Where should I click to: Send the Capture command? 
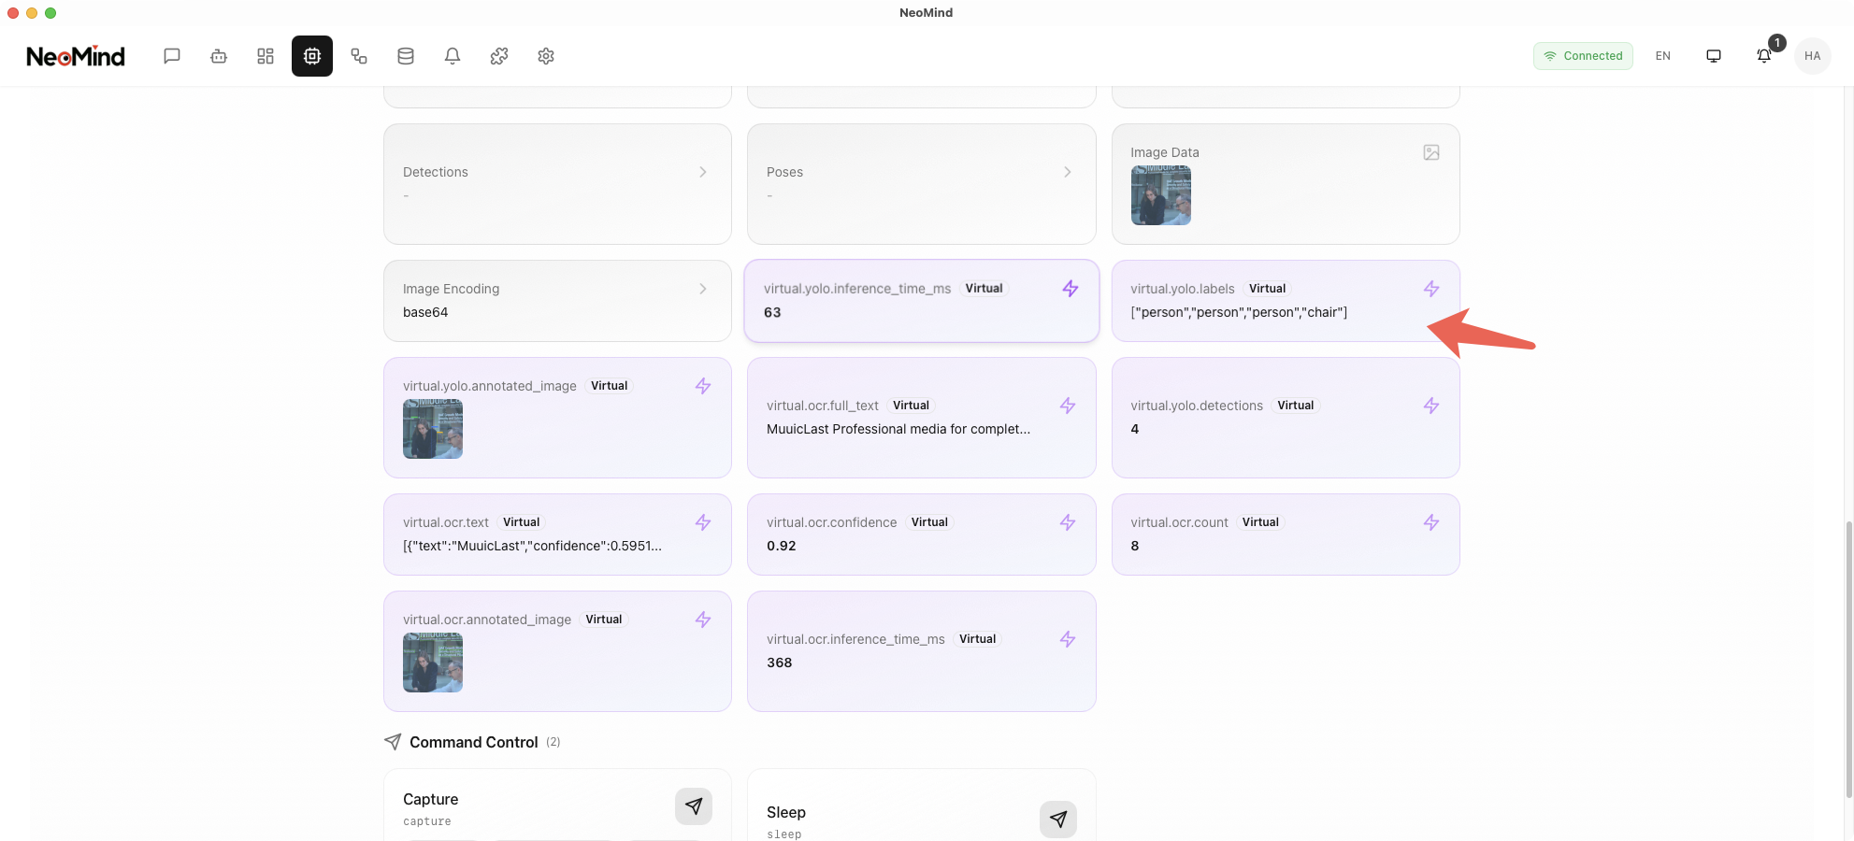[694, 806]
